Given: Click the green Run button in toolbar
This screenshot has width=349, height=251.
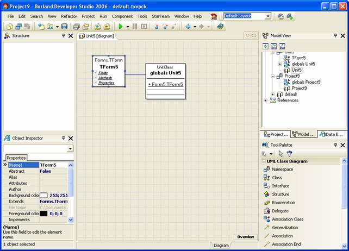Looking at the screenshot, I should coord(121,26).
